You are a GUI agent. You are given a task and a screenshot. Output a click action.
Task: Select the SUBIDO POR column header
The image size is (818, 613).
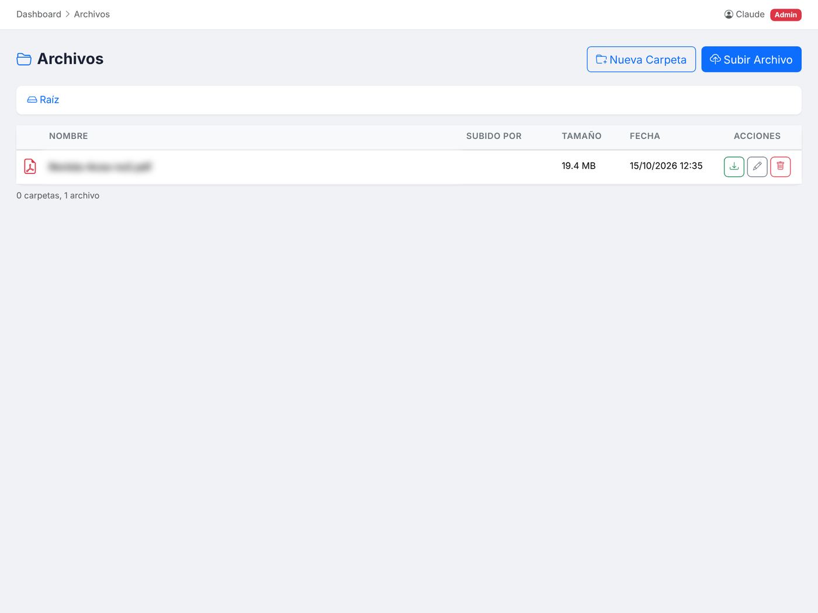[494, 136]
